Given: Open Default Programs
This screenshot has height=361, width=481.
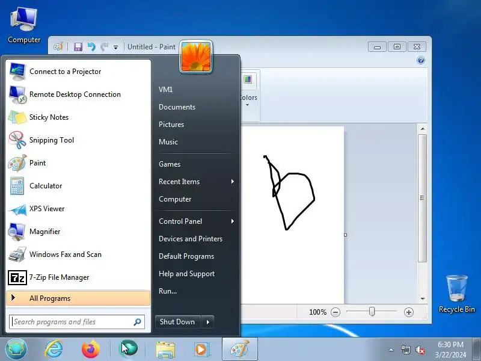Looking at the screenshot, I should [186, 256].
